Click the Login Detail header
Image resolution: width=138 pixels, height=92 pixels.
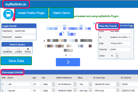(9, 26)
